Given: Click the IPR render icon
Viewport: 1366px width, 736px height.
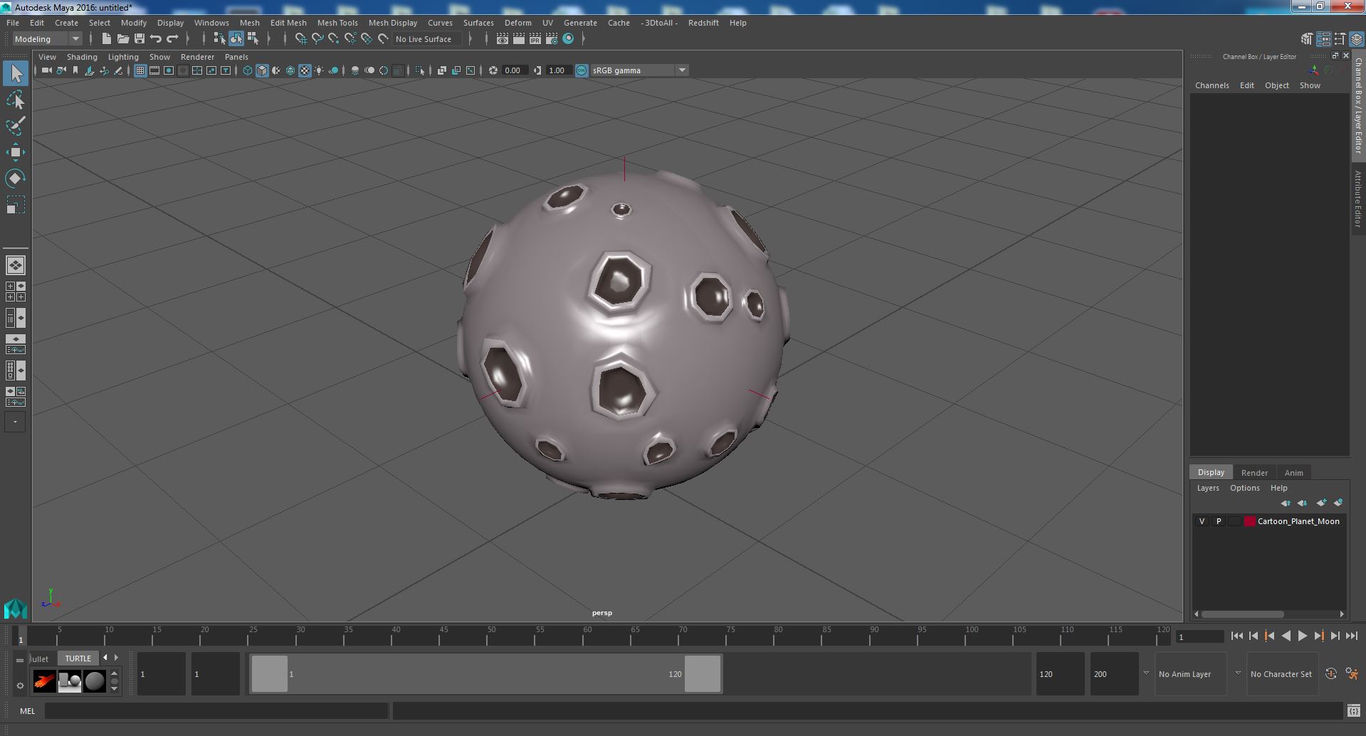Looking at the screenshot, I should (535, 39).
